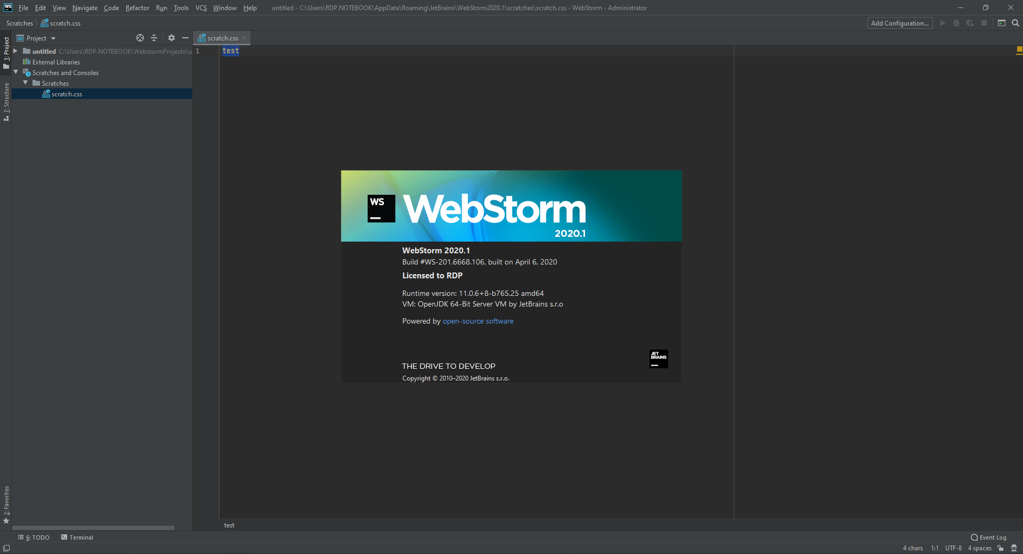
Task: Select the Debug icon in the toolbar
Action: tap(956, 23)
